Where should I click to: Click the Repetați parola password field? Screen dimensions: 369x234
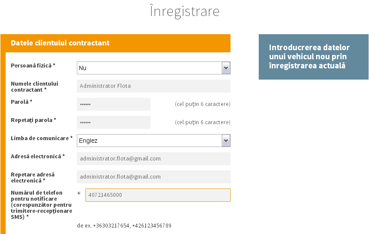(114, 122)
